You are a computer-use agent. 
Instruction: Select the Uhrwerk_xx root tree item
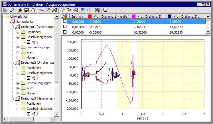coord(19,17)
